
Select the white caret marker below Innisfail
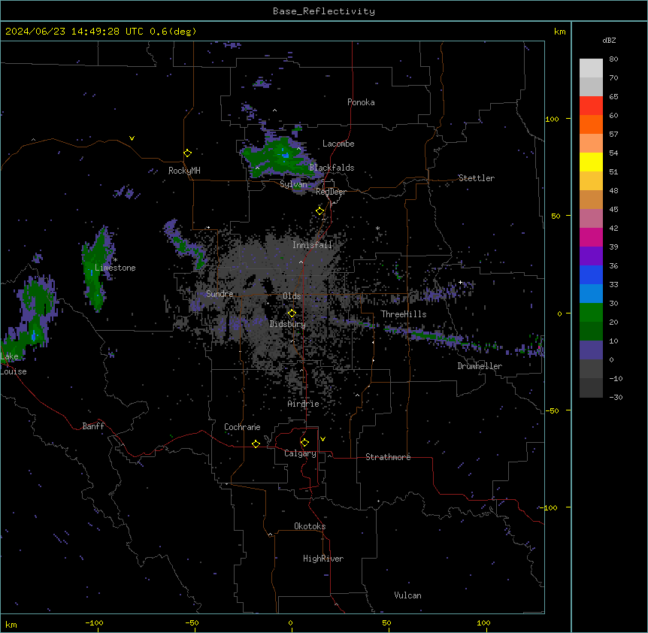coord(301,262)
